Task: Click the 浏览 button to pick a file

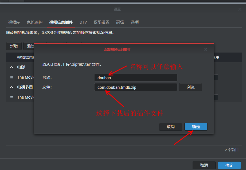Action: pyautogui.click(x=190, y=87)
